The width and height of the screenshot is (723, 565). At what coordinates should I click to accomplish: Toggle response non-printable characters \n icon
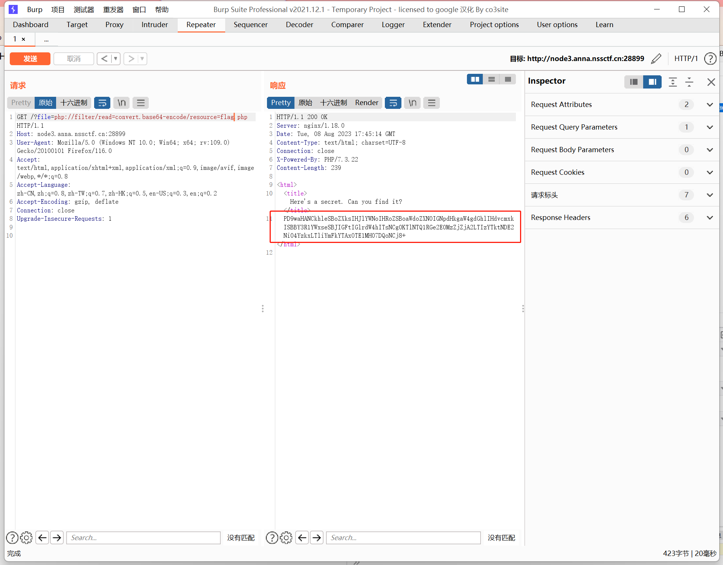click(x=412, y=103)
